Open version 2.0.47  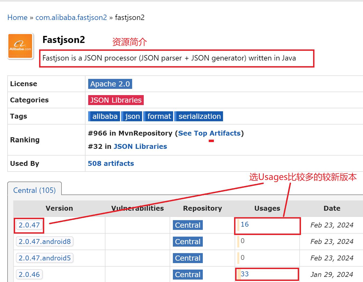29,225
